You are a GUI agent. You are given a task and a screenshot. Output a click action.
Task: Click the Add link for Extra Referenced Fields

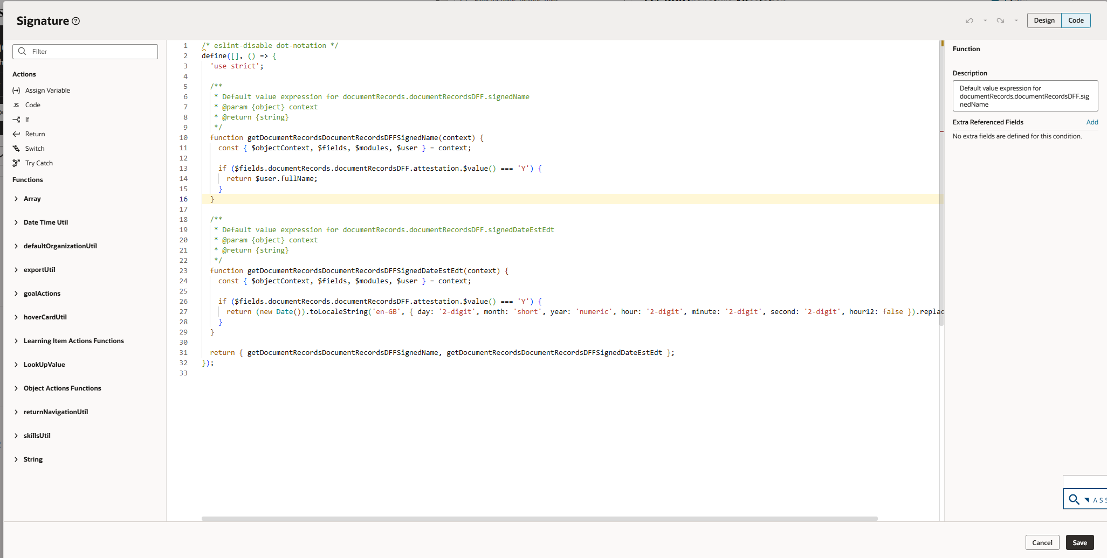tap(1092, 122)
